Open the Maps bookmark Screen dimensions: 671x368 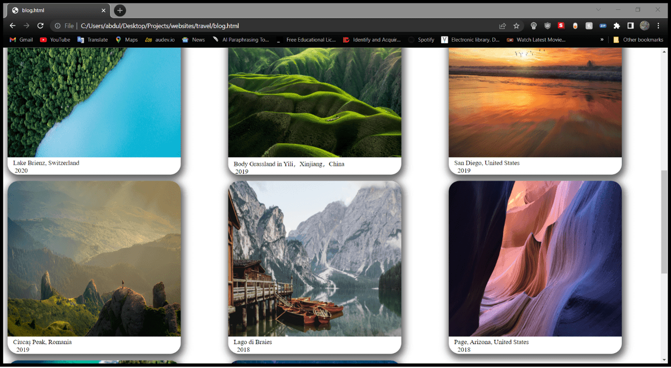click(127, 40)
